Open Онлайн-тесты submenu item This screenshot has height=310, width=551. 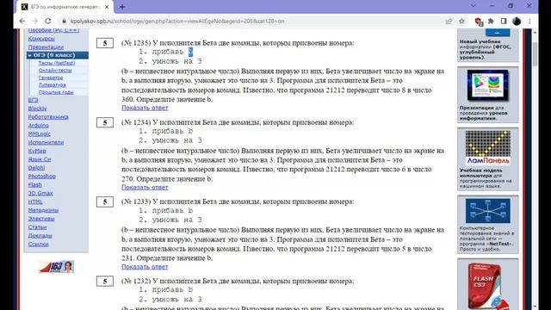55,71
